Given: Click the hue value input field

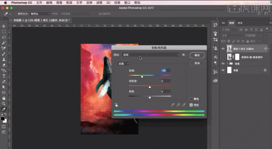Looking at the screenshot, I should coord(166,70).
